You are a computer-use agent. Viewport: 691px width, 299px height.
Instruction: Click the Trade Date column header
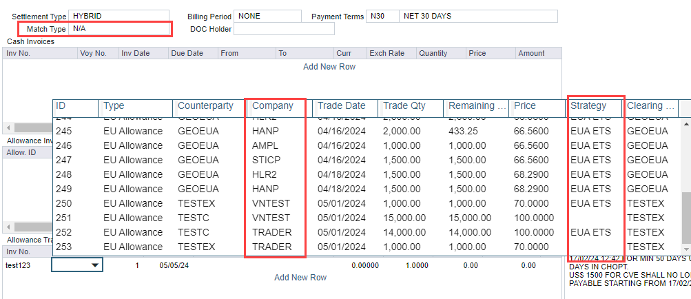tap(341, 106)
